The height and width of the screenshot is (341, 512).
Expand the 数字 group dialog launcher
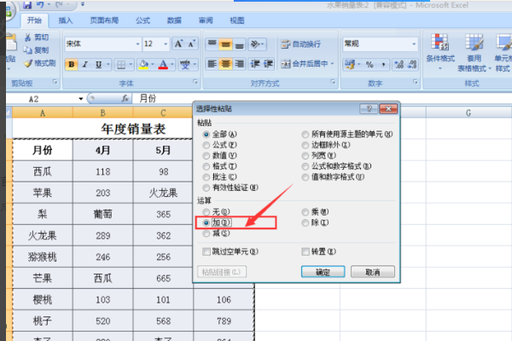tap(415, 82)
